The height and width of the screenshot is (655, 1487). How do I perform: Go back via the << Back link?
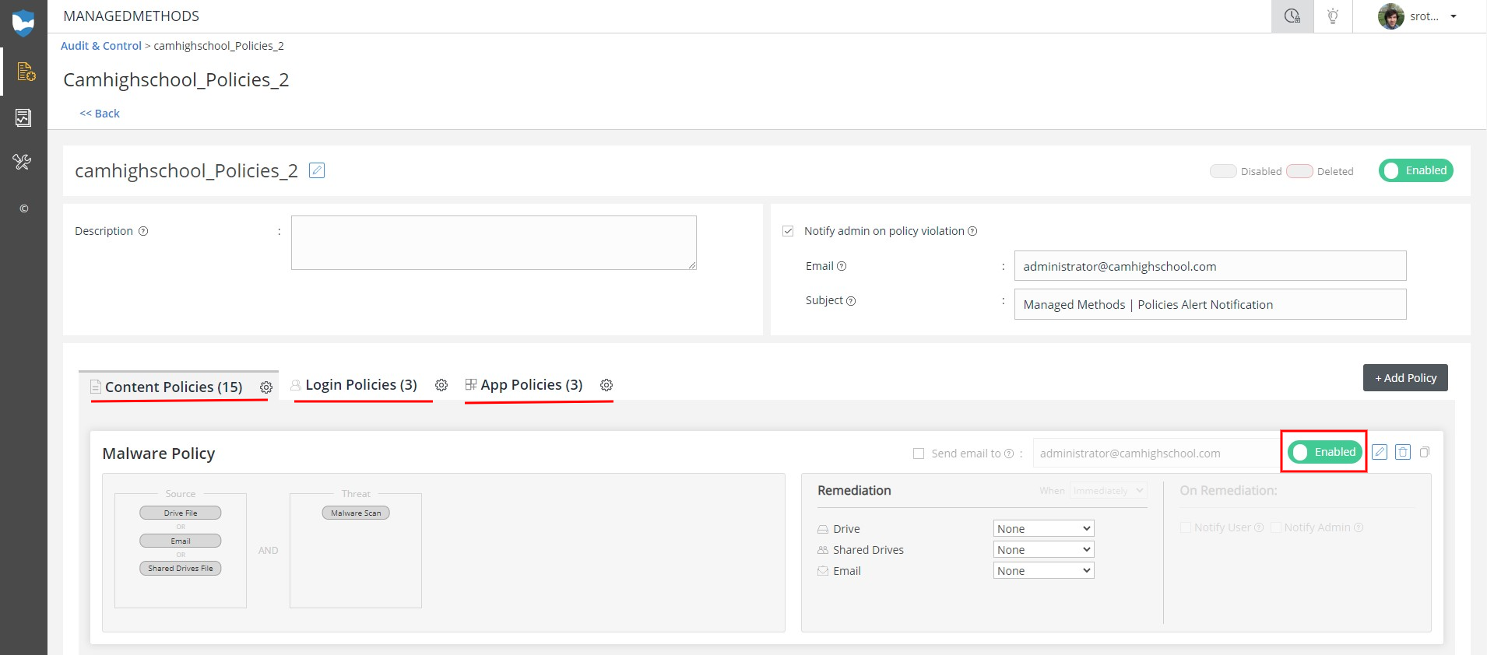click(100, 114)
